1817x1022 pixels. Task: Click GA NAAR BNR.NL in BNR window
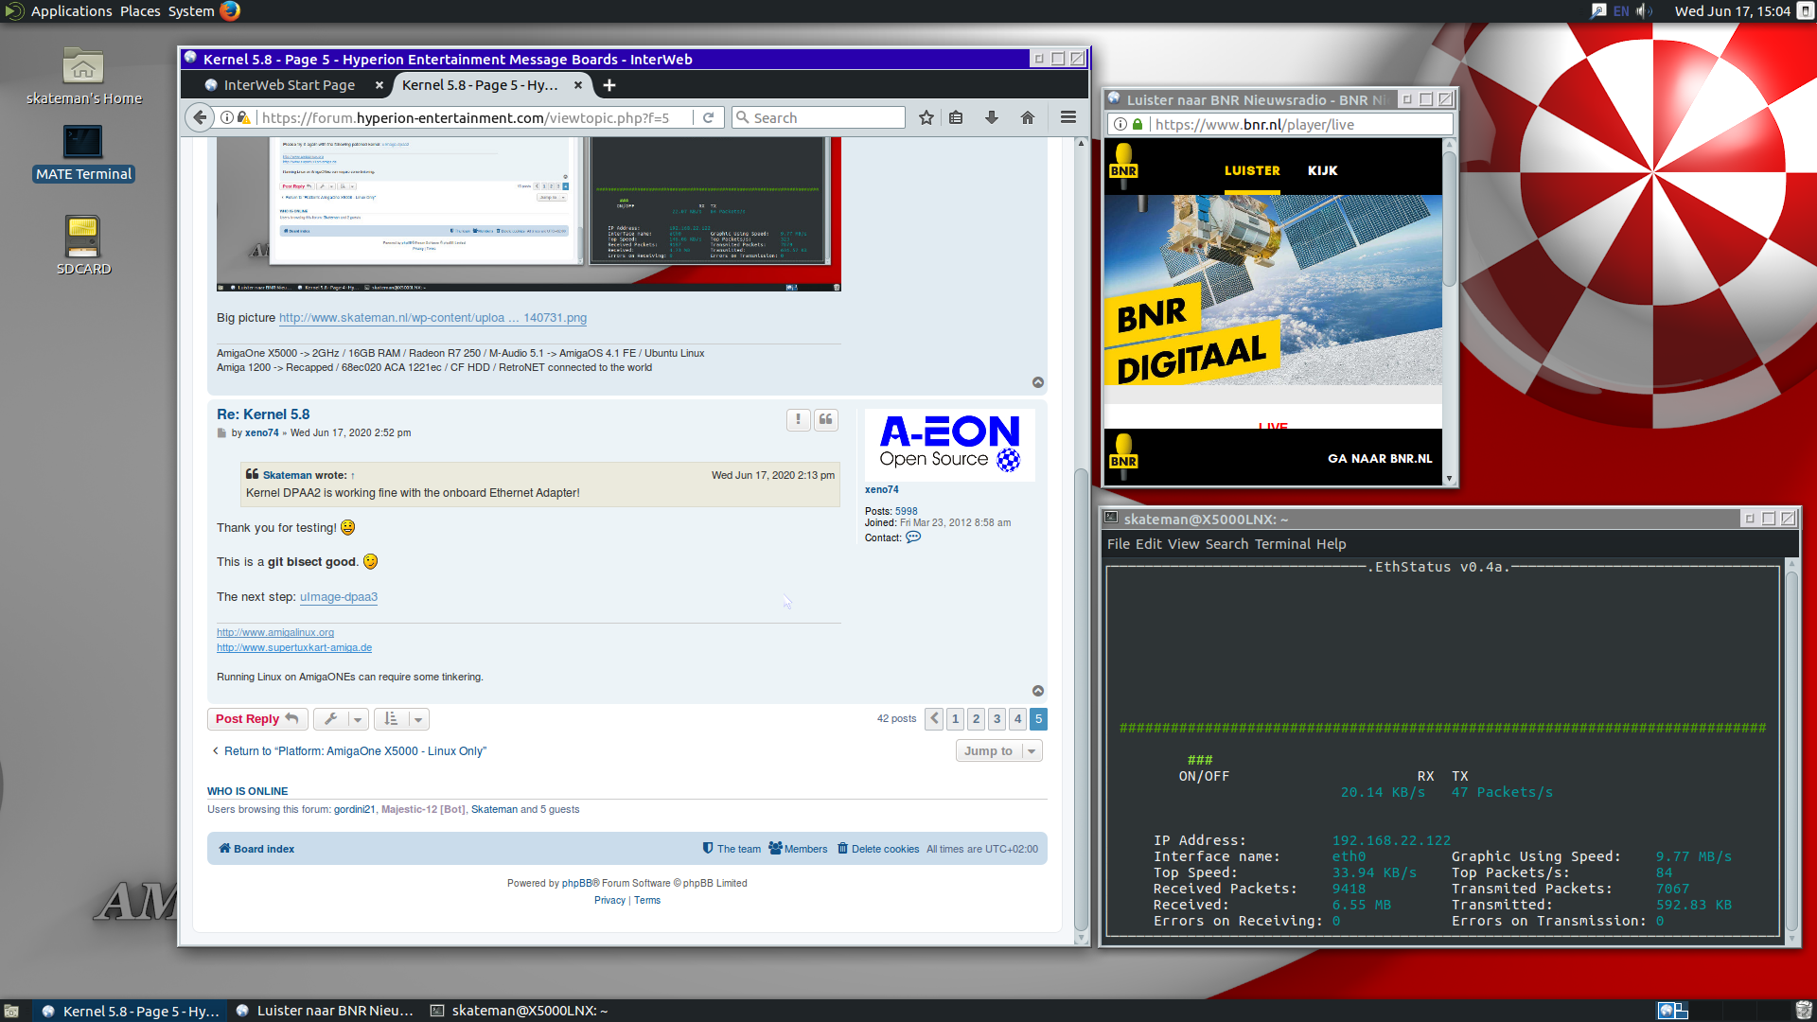coord(1380,459)
